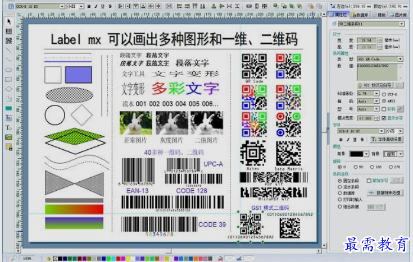Viewport: 413px width, 262px height.
Task: Click inside the barcode data text field
Action: coord(377,72)
